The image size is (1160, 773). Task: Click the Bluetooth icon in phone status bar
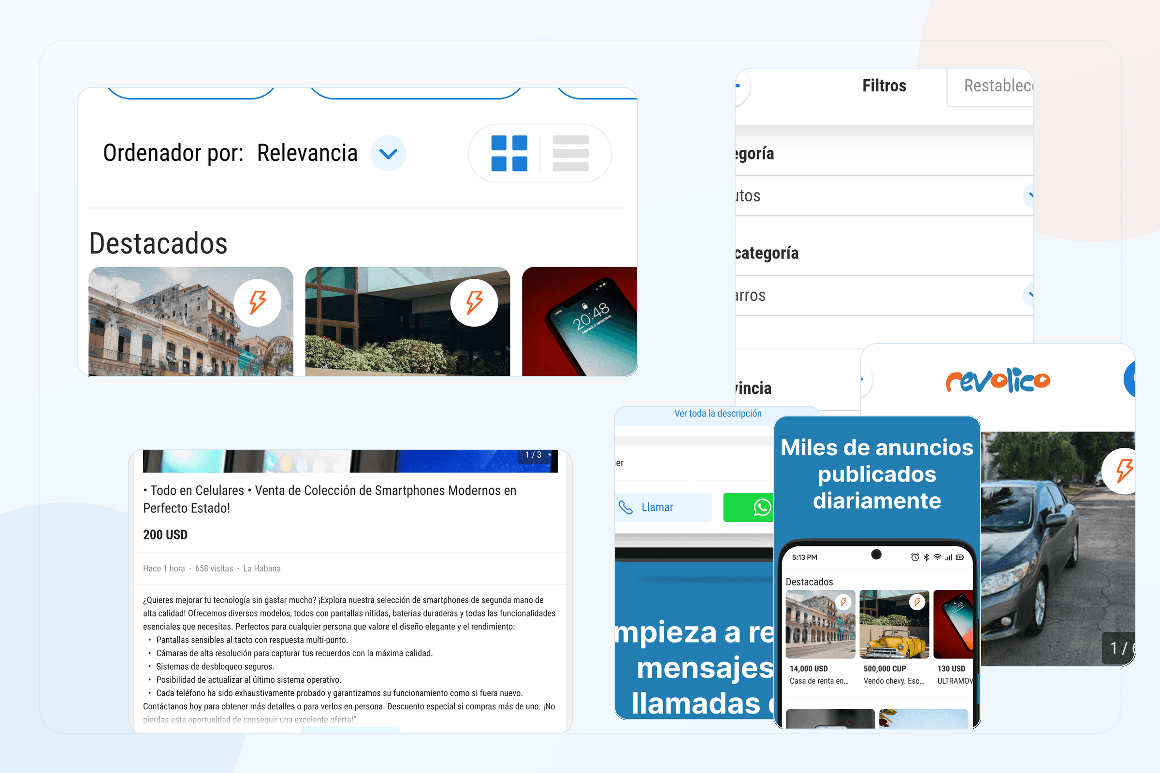coord(926,558)
